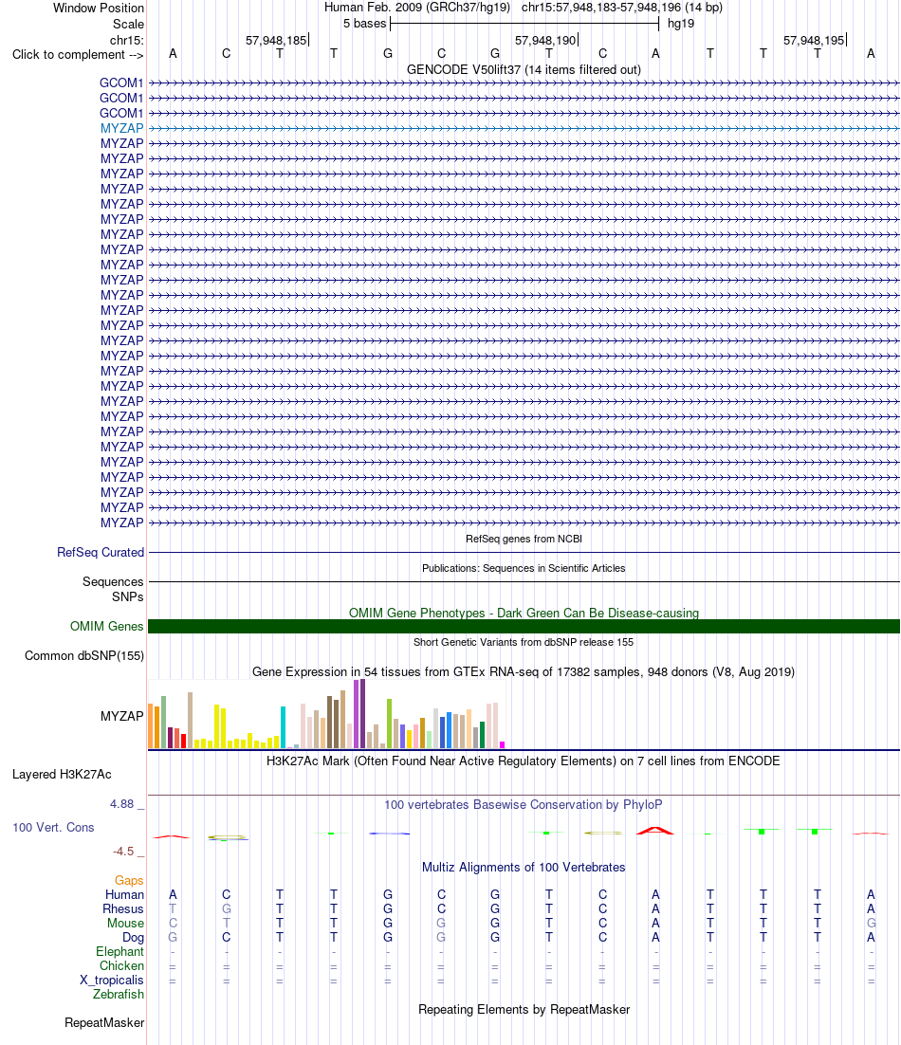The height and width of the screenshot is (1045, 901).
Task: Click the "SNPs" track label
Action: (x=127, y=596)
